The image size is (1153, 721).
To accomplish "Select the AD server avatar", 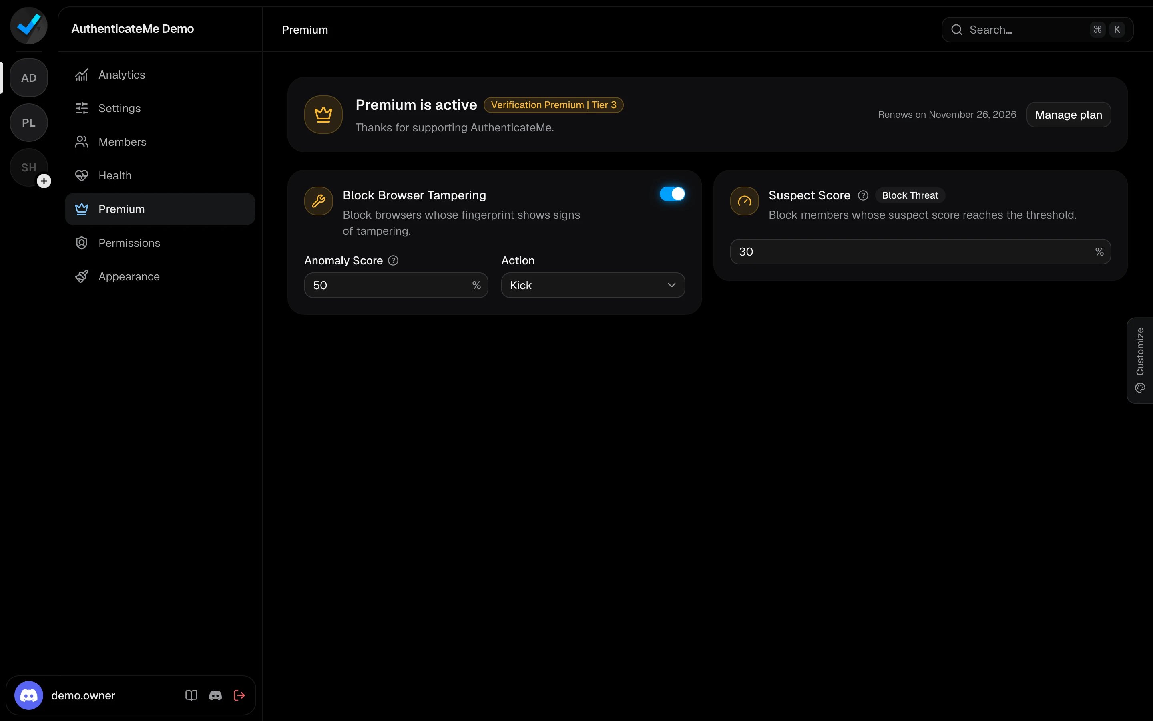I will [x=28, y=78].
